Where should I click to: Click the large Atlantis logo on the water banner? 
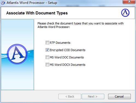pyautogui.click(x=17, y=54)
